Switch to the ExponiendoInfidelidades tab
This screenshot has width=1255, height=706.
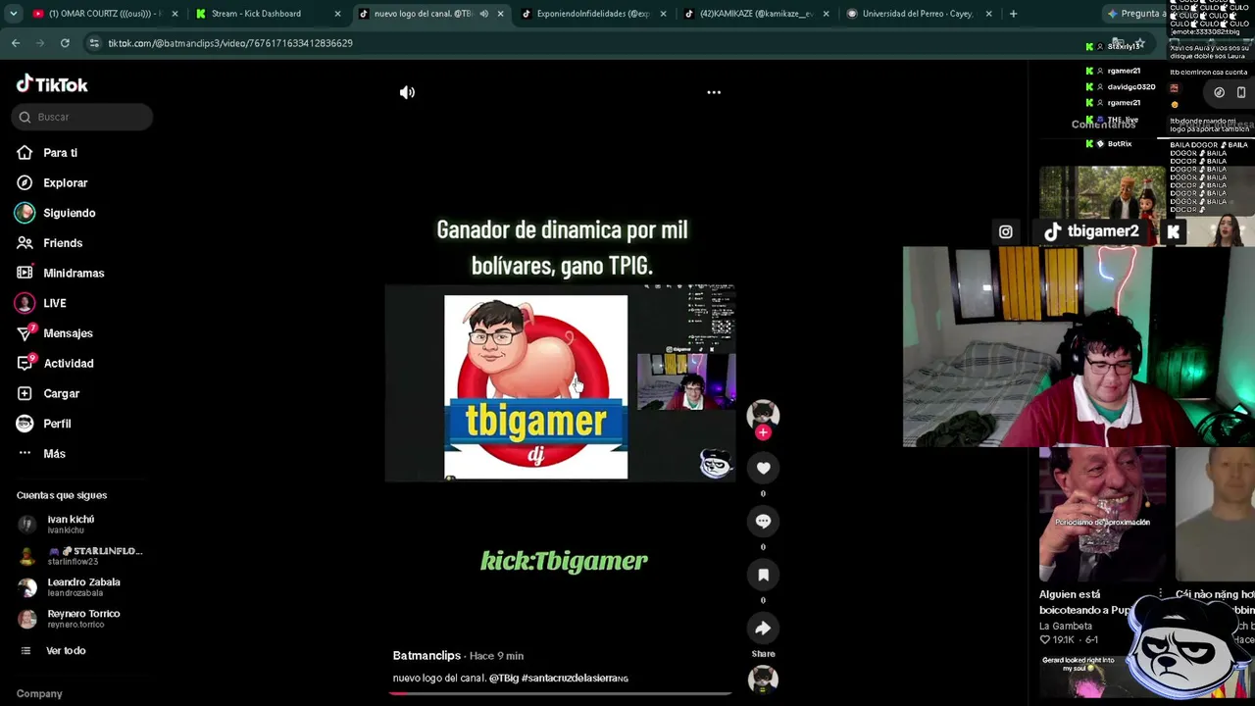pyautogui.click(x=592, y=14)
